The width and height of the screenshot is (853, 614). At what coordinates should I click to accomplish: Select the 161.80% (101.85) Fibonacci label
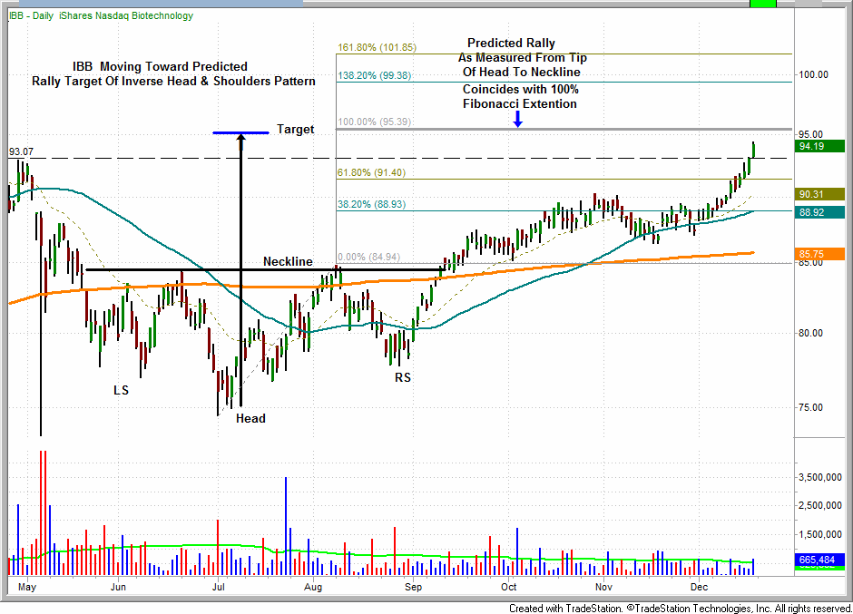click(377, 47)
